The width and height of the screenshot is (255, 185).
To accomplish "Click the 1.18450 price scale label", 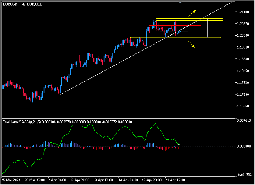I will pos(243,71).
